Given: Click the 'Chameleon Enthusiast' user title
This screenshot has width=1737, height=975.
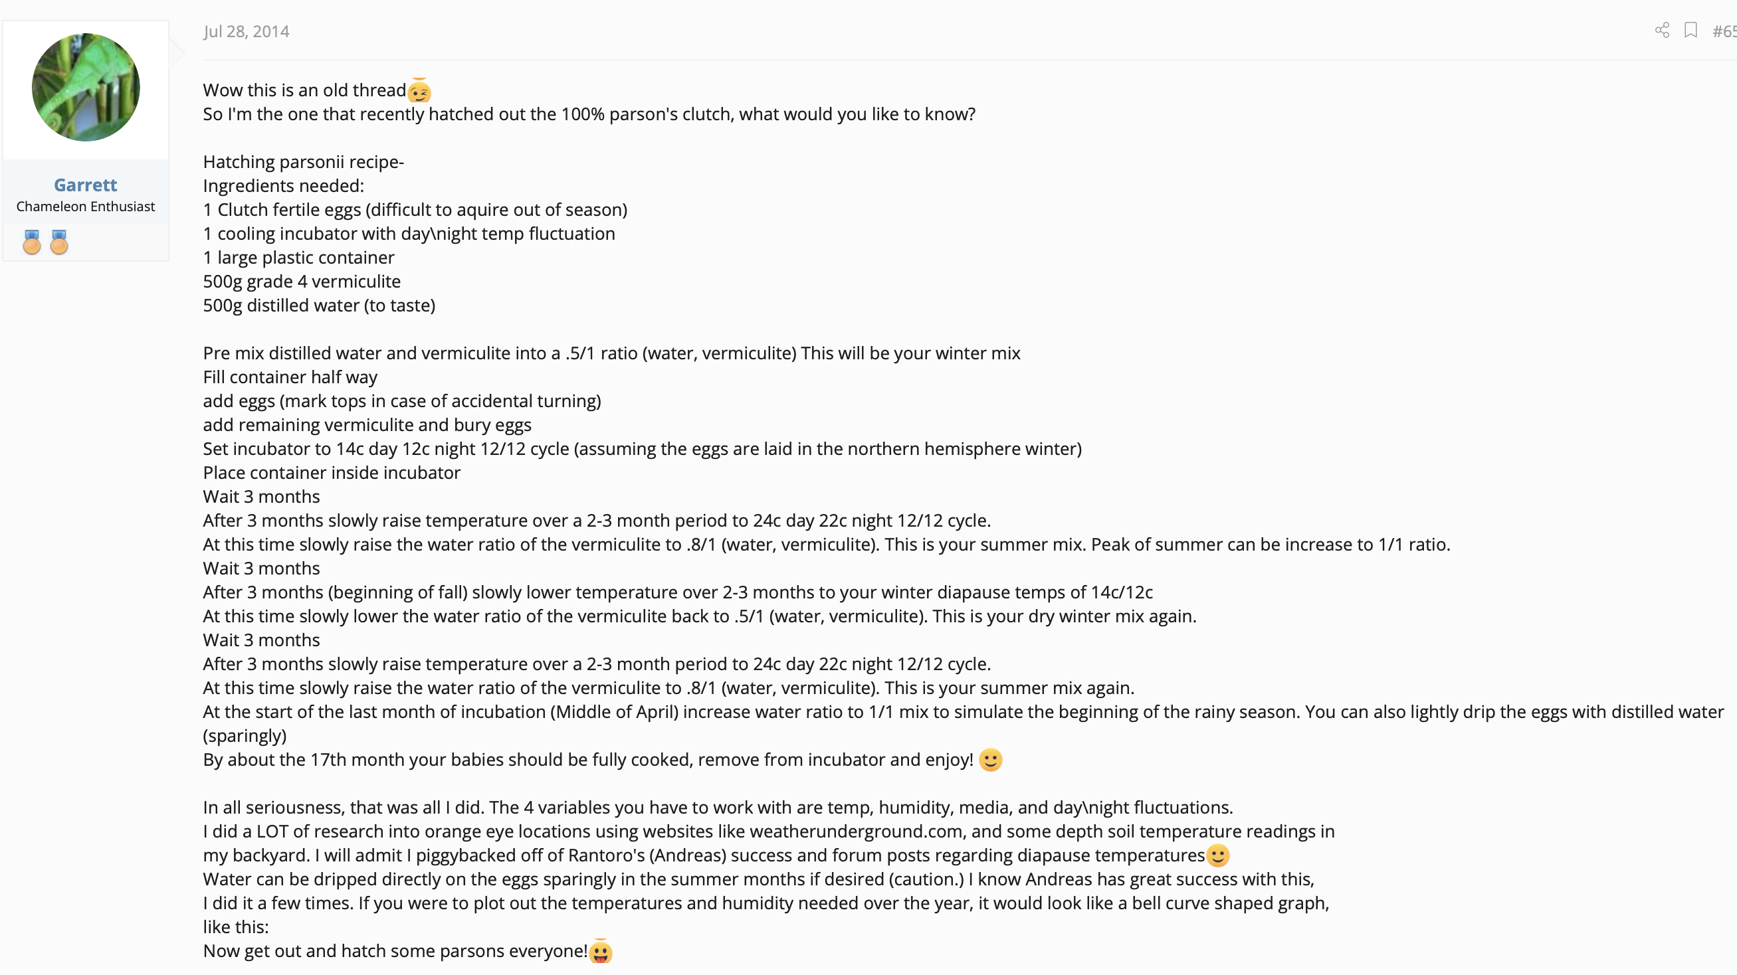Looking at the screenshot, I should point(86,206).
